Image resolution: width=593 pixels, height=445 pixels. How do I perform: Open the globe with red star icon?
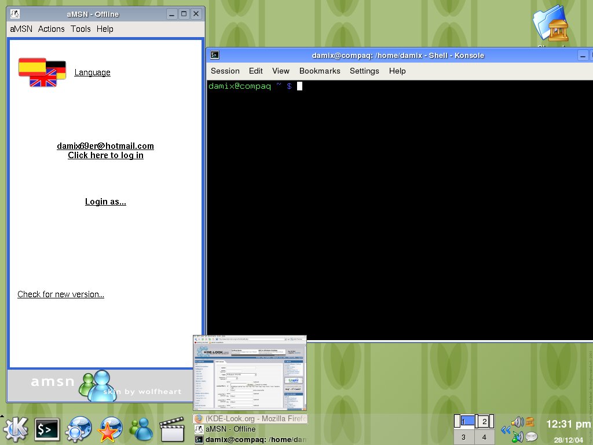coord(109,429)
